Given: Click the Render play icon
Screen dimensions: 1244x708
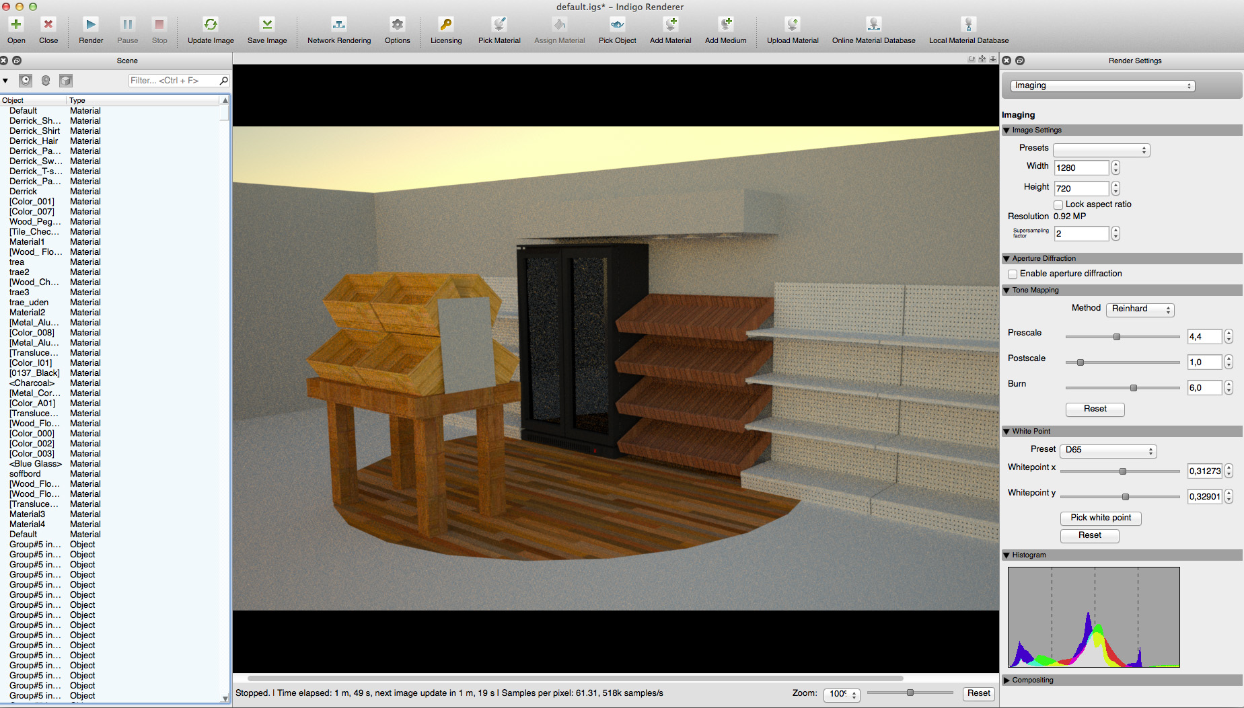Looking at the screenshot, I should (91, 25).
